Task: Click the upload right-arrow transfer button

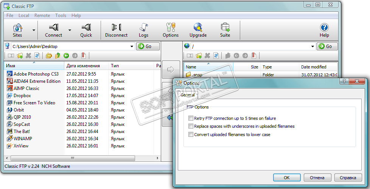Action: click(x=170, y=69)
